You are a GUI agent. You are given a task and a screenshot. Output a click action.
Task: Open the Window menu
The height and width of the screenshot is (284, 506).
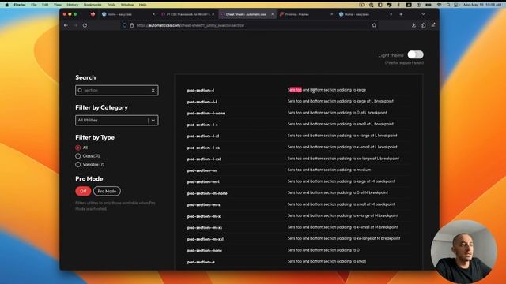pos(127,5)
